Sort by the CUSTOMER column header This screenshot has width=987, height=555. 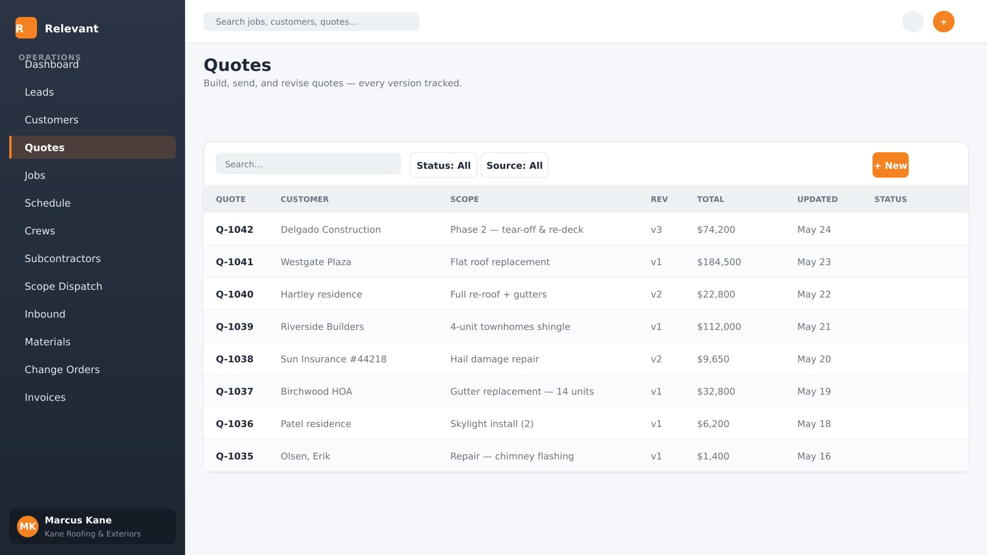pyautogui.click(x=304, y=199)
